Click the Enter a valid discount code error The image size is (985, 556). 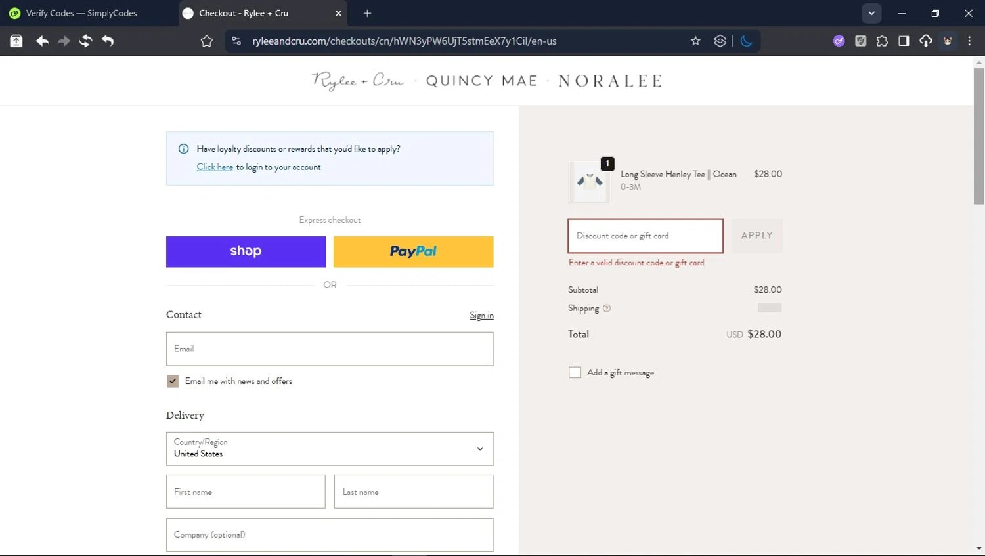tap(636, 263)
